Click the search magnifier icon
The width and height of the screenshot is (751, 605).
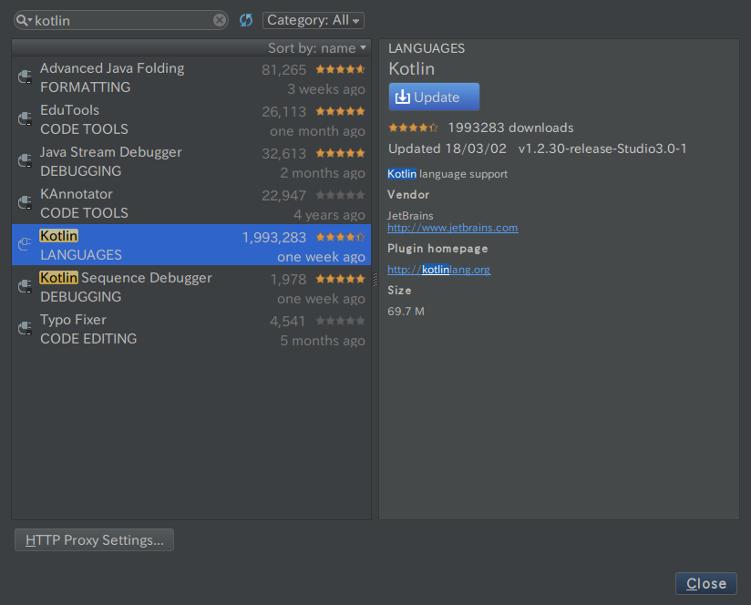(x=23, y=20)
